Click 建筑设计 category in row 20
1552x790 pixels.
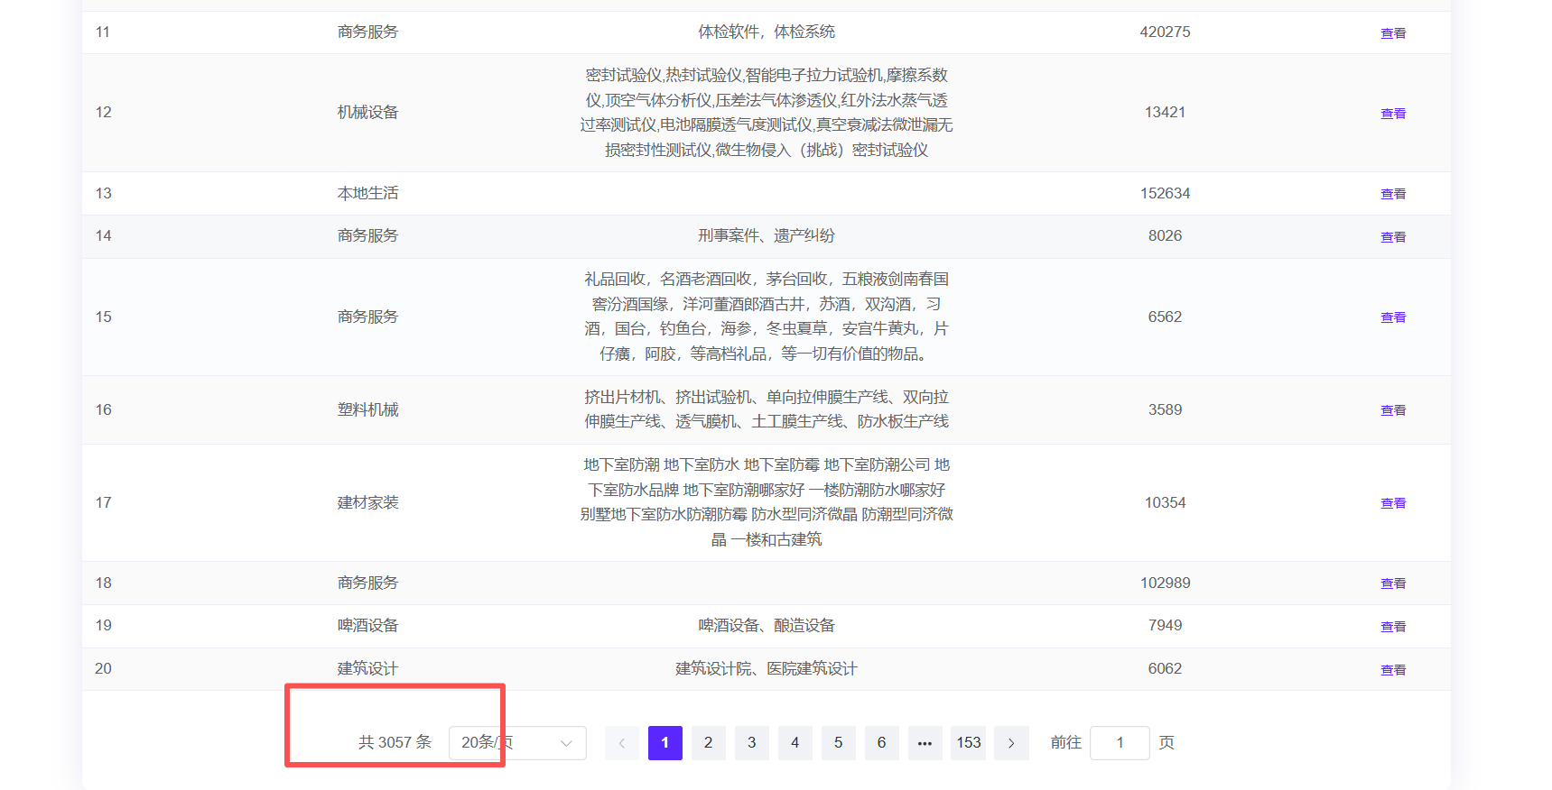pos(367,668)
